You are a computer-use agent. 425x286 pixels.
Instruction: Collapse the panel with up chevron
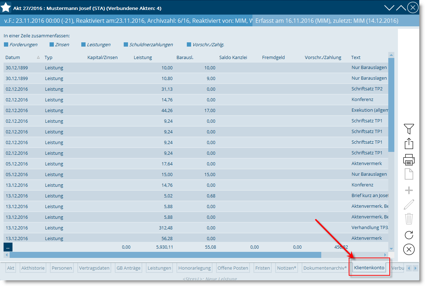pyautogui.click(x=401, y=7)
